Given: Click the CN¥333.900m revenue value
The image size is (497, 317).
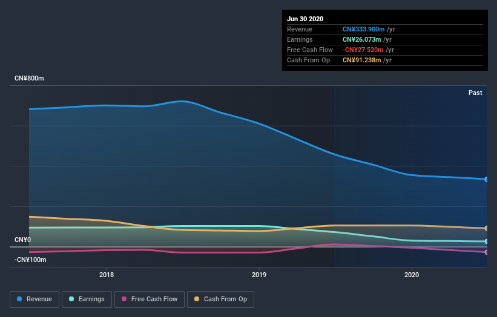Looking at the screenshot, I should [x=364, y=29].
